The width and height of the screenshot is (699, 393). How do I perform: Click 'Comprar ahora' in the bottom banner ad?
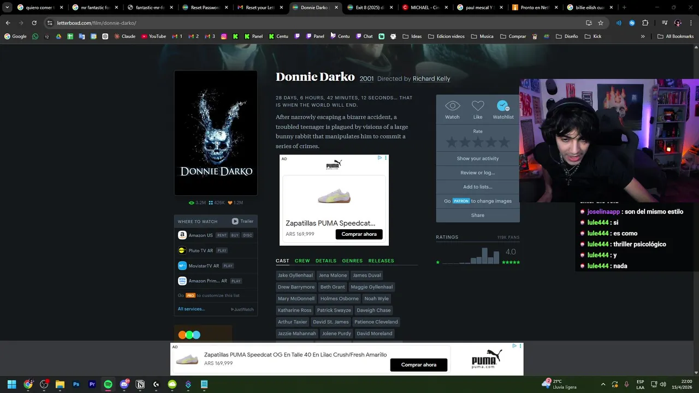pos(419,365)
